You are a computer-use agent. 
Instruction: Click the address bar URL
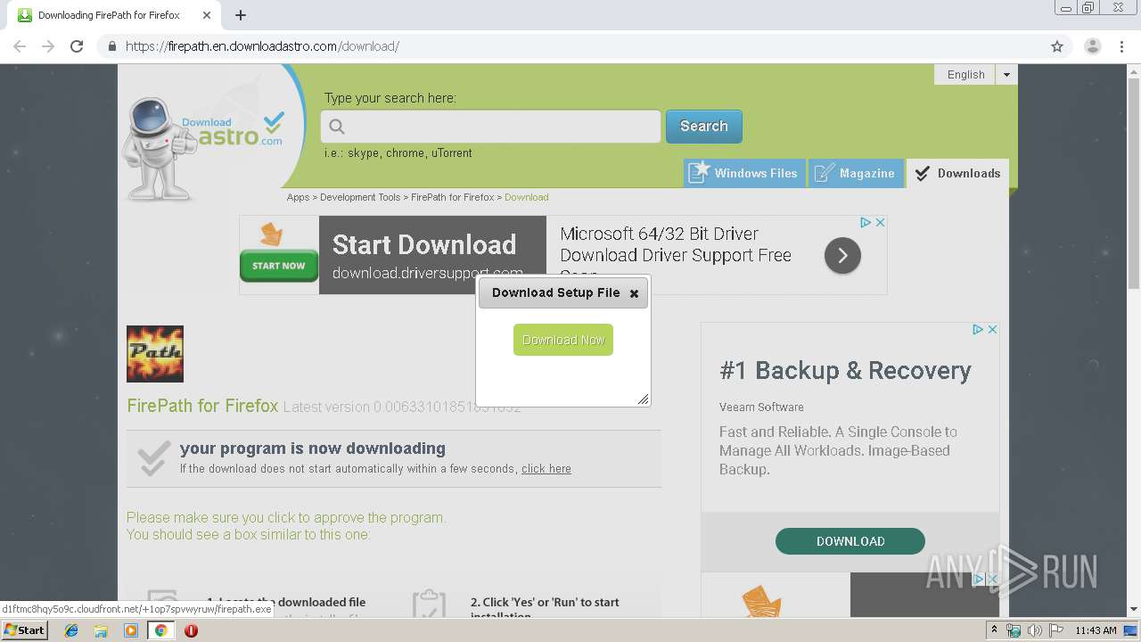(262, 46)
